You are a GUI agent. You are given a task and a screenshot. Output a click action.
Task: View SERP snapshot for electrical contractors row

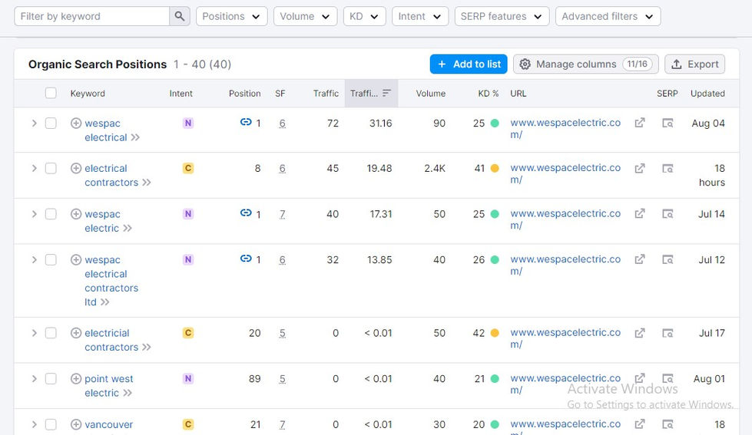(668, 169)
